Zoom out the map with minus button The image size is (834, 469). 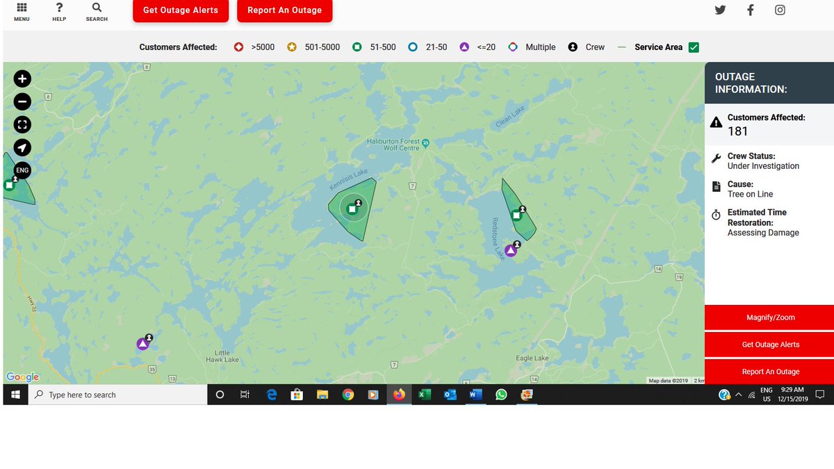(22, 102)
